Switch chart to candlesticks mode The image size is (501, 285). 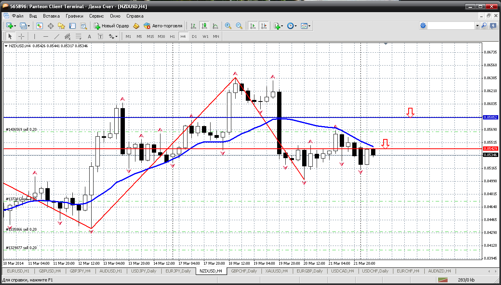click(204, 26)
